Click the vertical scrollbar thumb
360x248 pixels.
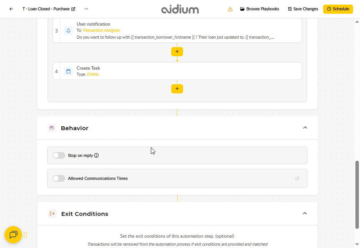357,195
